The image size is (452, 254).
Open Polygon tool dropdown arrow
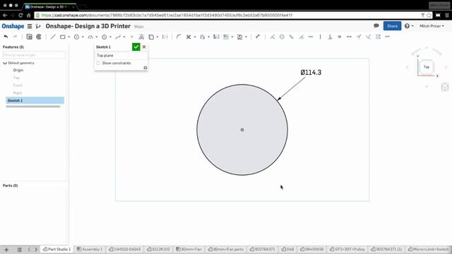point(110,37)
